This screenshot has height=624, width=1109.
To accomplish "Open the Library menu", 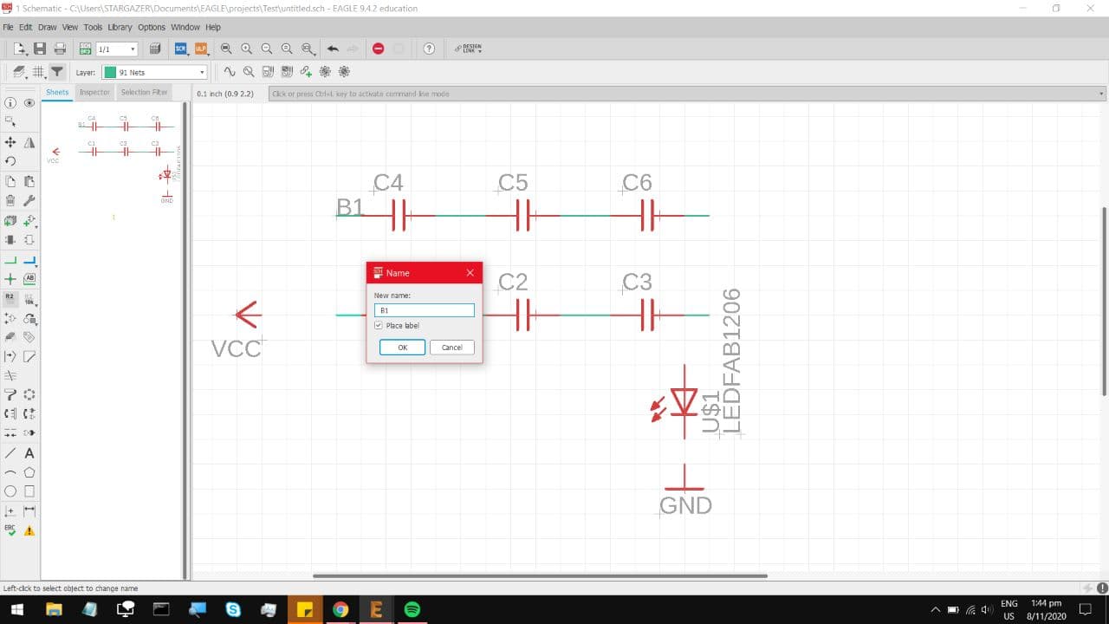I will coord(120,27).
